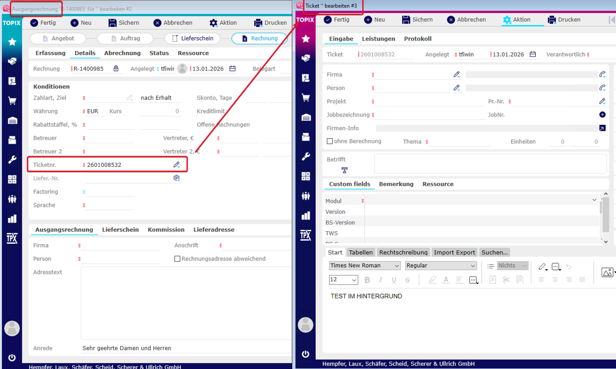Viewport: 616px width, 369px height.
Task: Click edit pencil in ticket Firma row
Action: tap(457, 75)
